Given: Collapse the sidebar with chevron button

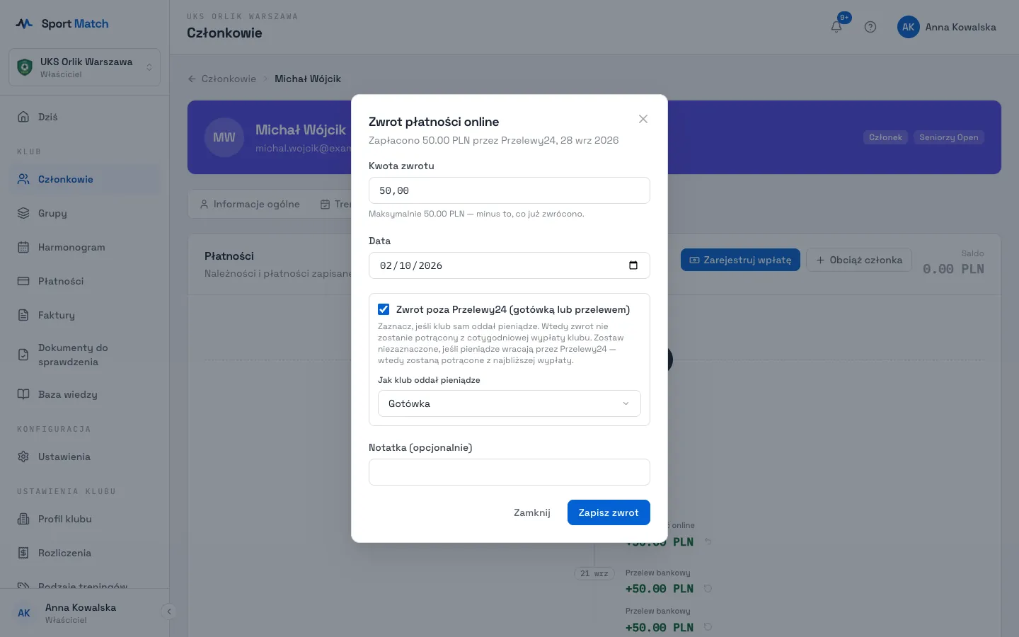Looking at the screenshot, I should [x=168, y=612].
